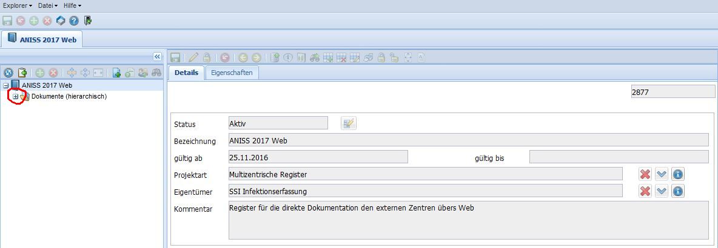Click the edit status icon next to Aktiv
The image size is (718, 248).
click(x=348, y=123)
